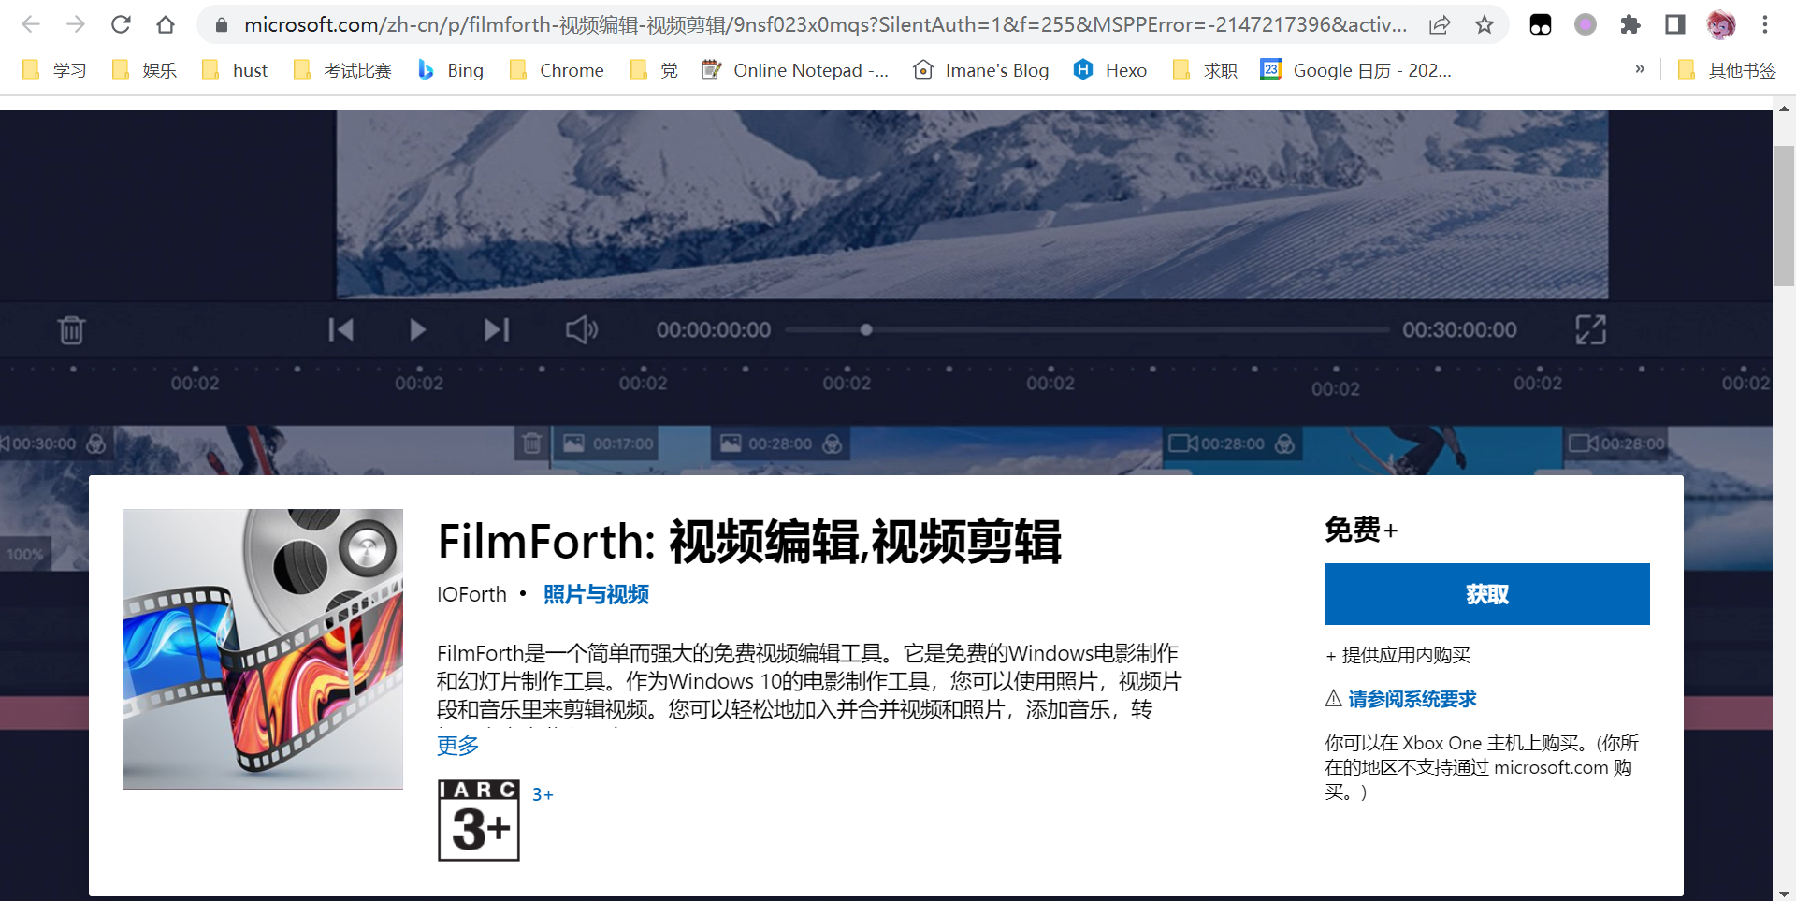Open the 学习 bookmarks folder
Image resolution: width=1796 pixels, height=901 pixels.
click(x=54, y=70)
